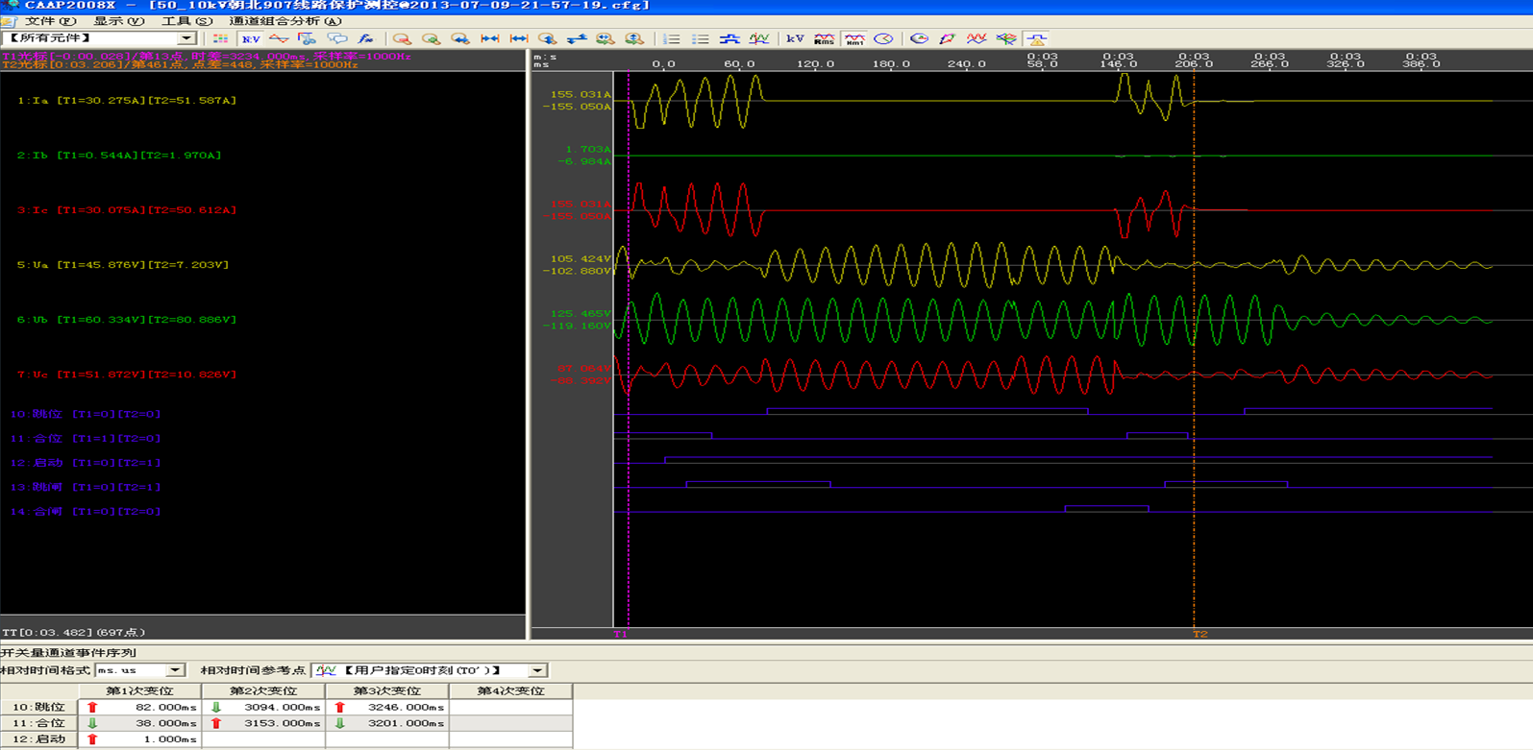Click the 3153.000ms event cell
The image size is (1533, 750).
click(x=263, y=724)
